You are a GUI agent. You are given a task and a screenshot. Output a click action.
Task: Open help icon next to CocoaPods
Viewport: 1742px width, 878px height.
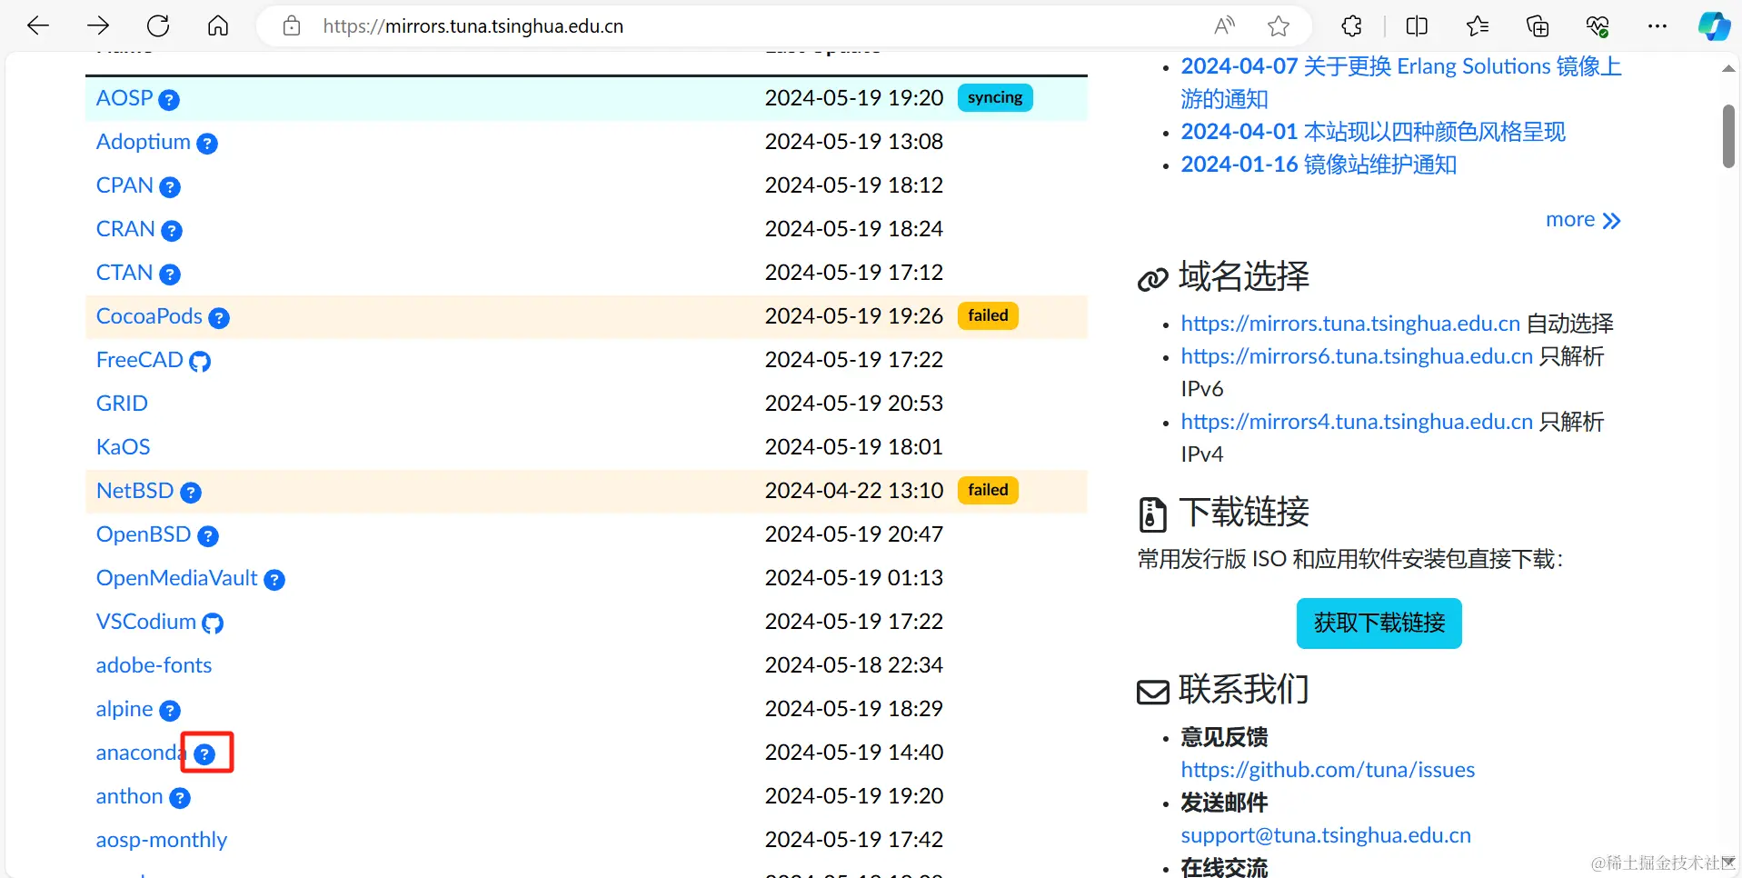(219, 318)
